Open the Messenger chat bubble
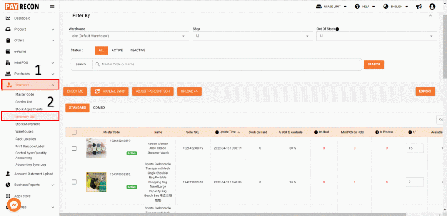Image resolution: width=447 pixels, height=216 pixels. (14, 205)
